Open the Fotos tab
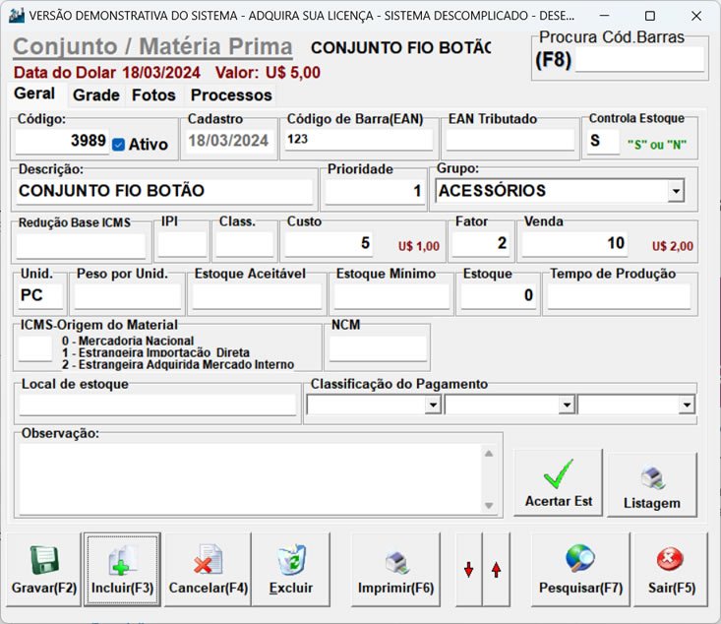721x624 pixels. pos(153,95)
